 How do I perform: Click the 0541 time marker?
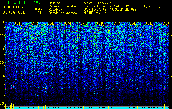point(18,23)
